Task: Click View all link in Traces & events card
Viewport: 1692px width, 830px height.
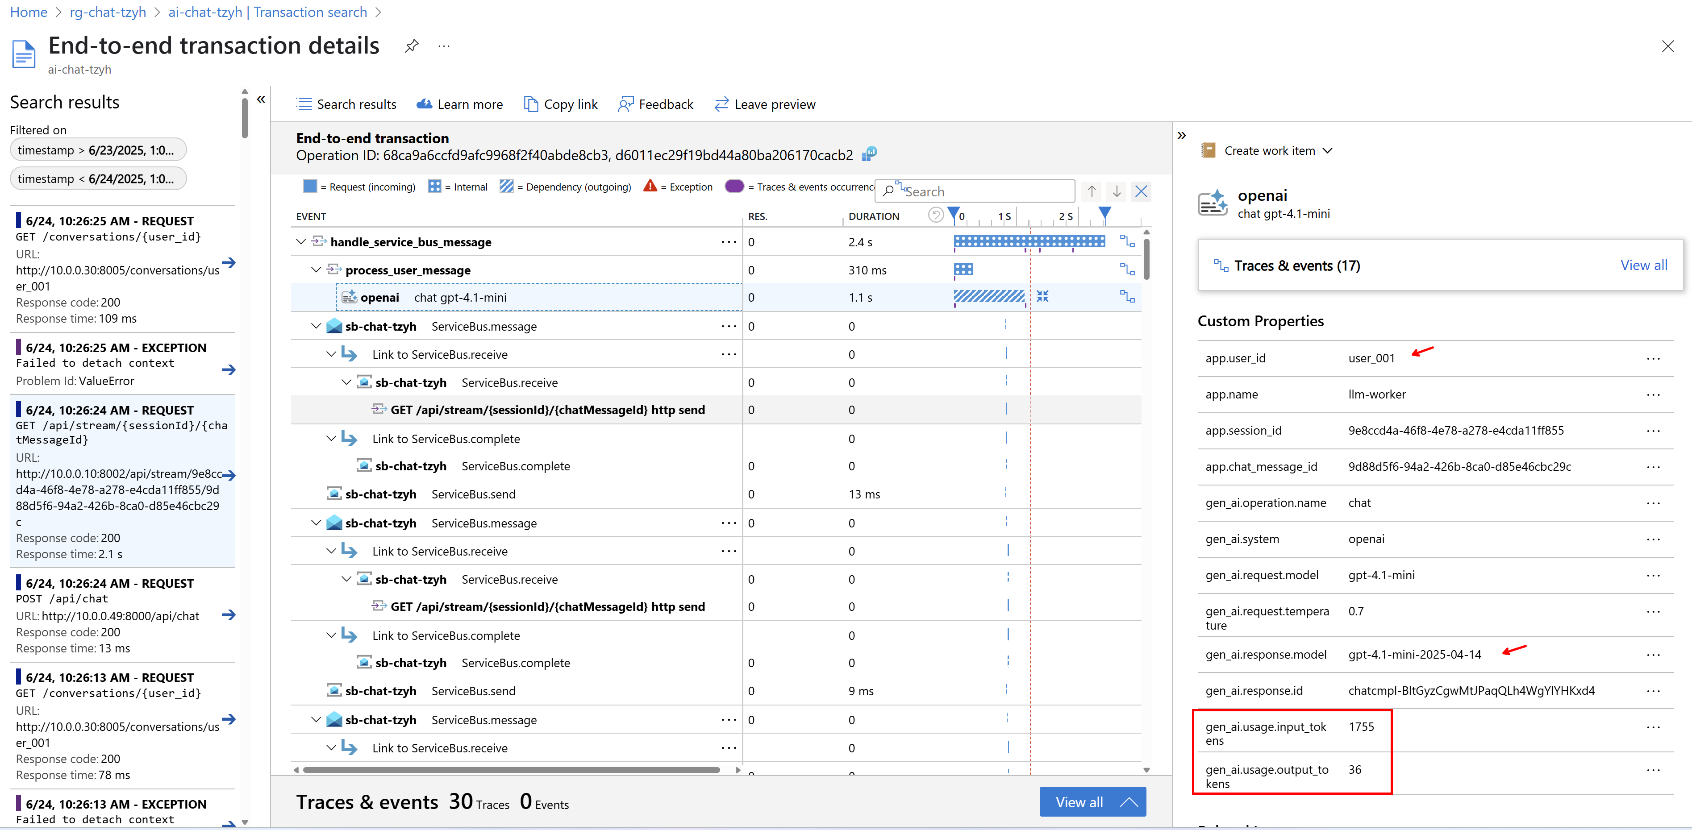Action: pyautogui.click(x=1643, y=265)
